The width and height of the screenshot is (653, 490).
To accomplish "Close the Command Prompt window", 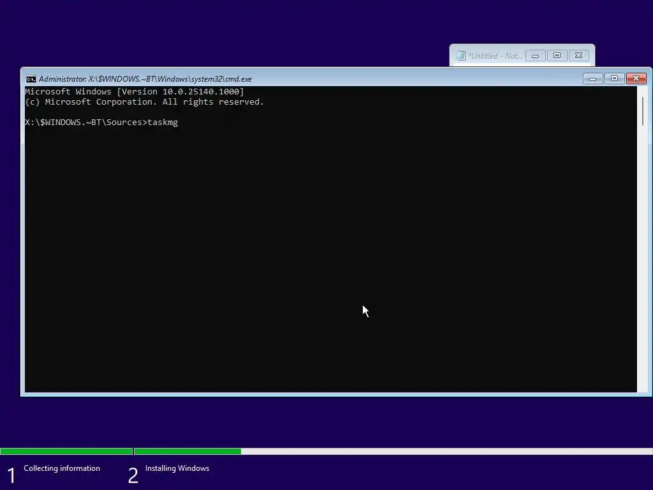I will [x=636, y=78].
